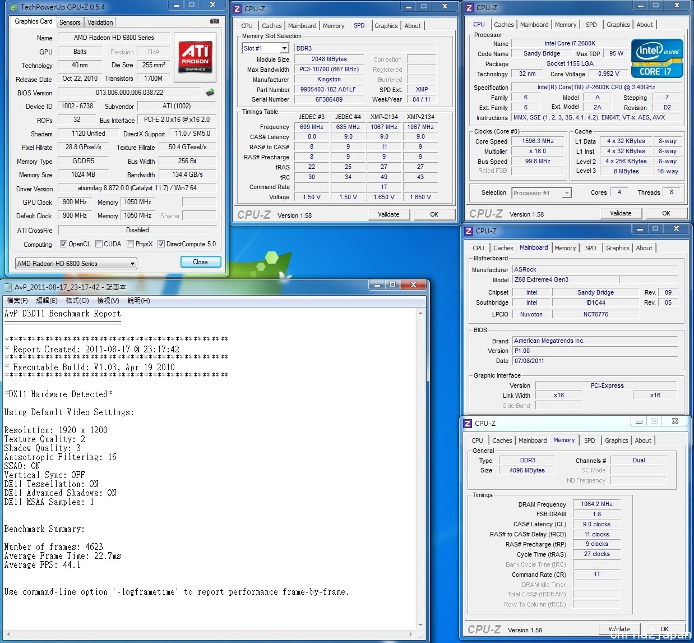Click the DRAM Frequency value 1064.2 MHz
Viewport: 694px width, 643px height.
pyautogui.click(x=596, y=504)
